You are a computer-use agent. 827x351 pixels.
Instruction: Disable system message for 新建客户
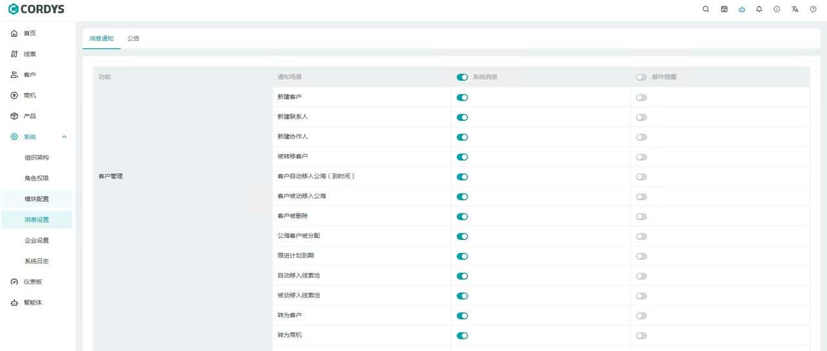[x=462, y=97]
